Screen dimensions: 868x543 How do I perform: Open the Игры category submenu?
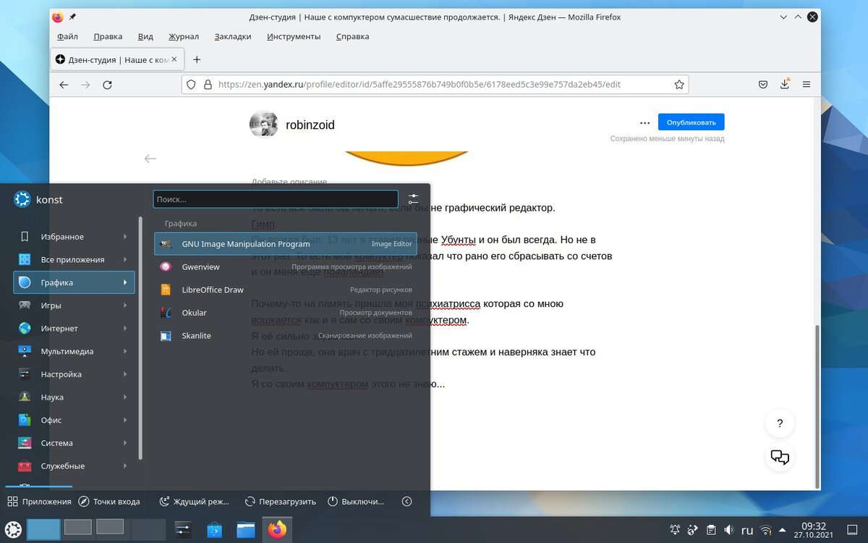pos(75,306)
